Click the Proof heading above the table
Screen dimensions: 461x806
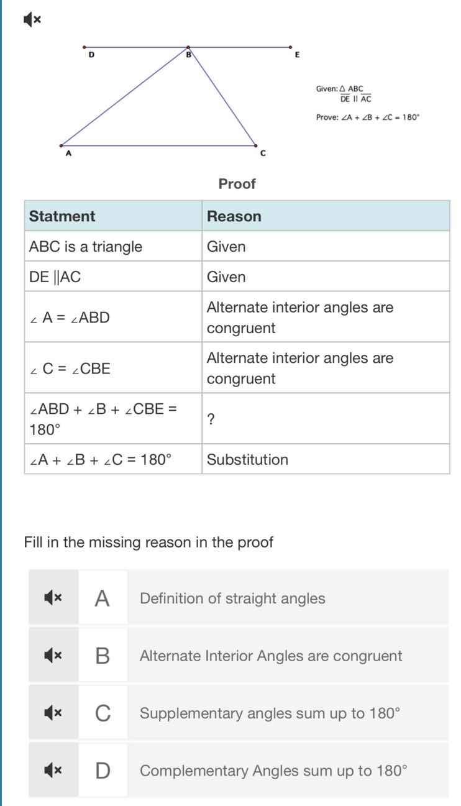tap(237, 184)
